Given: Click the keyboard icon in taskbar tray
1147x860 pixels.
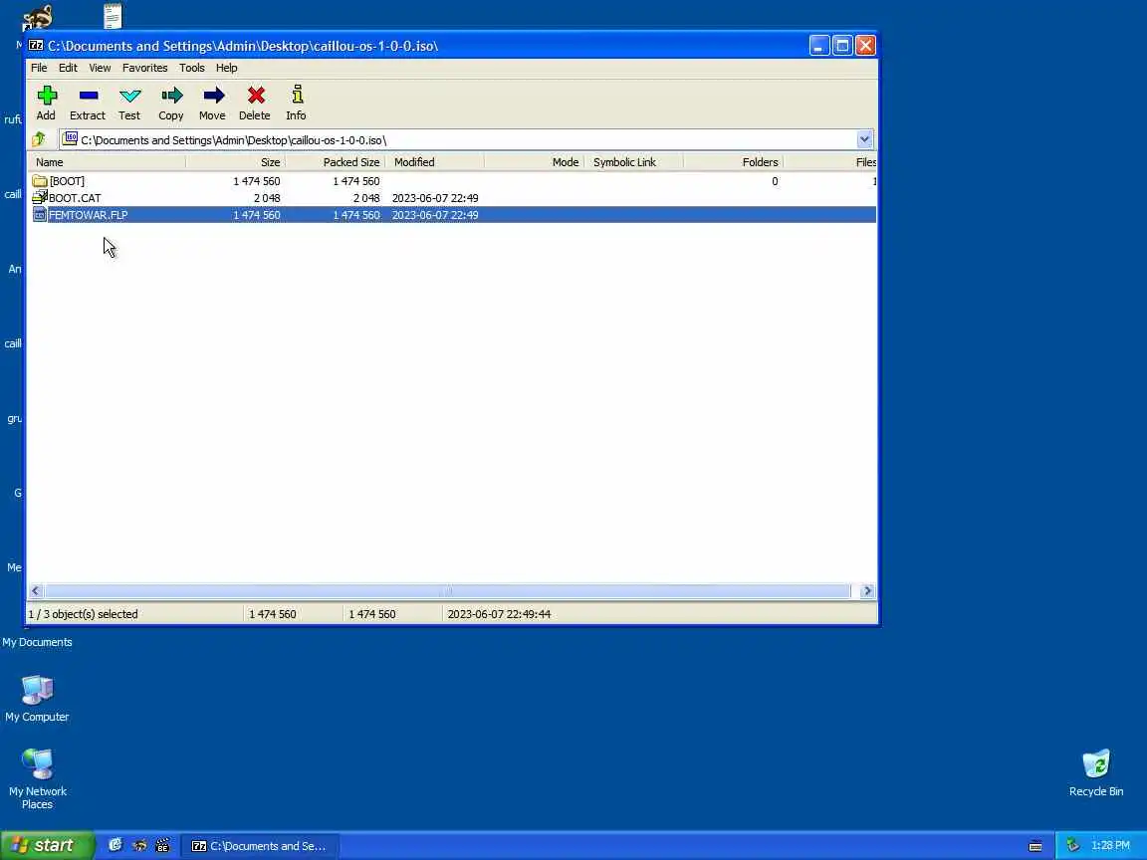Looking at the screenshot, I should click(1035, 846).
